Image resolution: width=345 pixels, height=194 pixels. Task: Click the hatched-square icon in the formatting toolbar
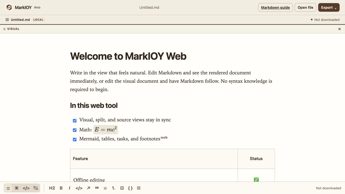(x=139, y=188)
